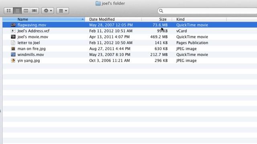Sort by the Size column header
The width and height of the screenshot is (257, 144).
(x=157, y=19)
